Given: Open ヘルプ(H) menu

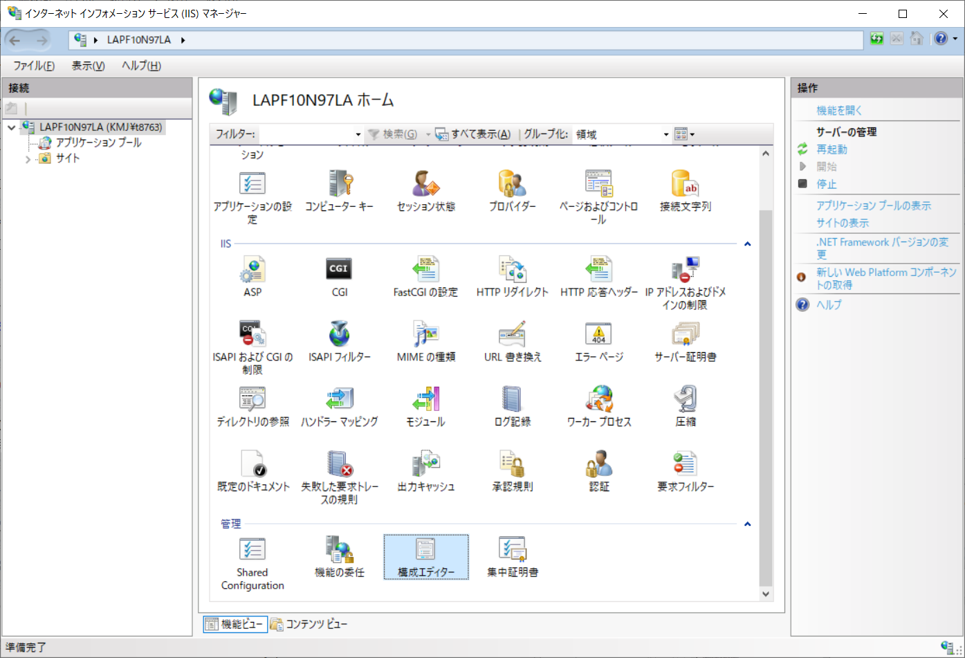Looking at the screenshot, I should 141,66.
